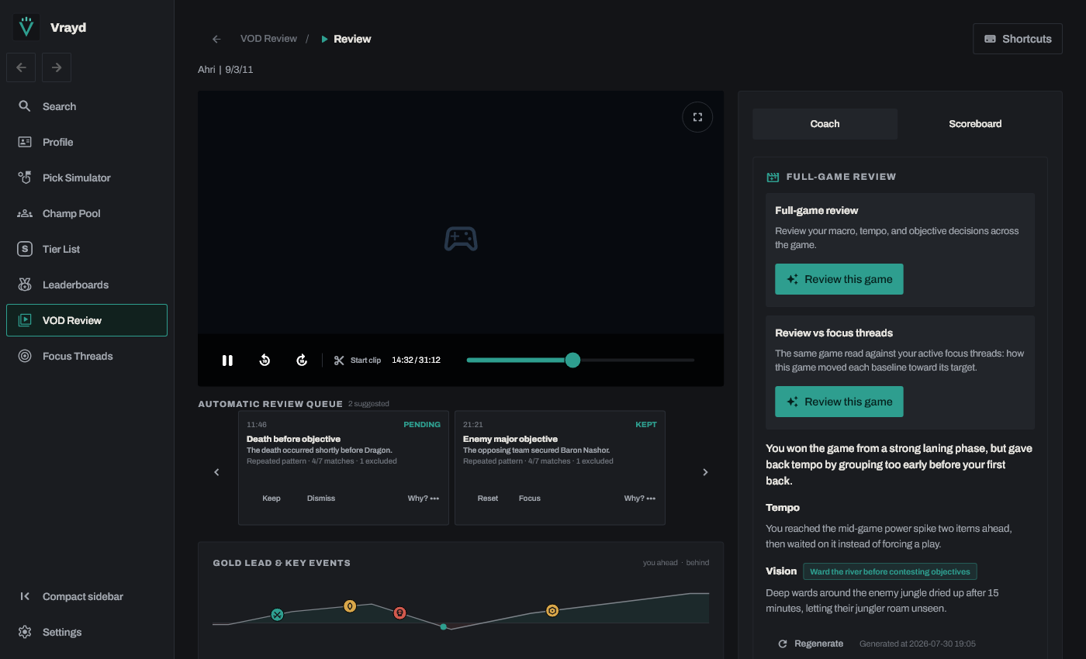The height and width of the screenshot is (659, 1086).
Task: Click the VOD Review breadcrumb link
Action: (268, 39)
